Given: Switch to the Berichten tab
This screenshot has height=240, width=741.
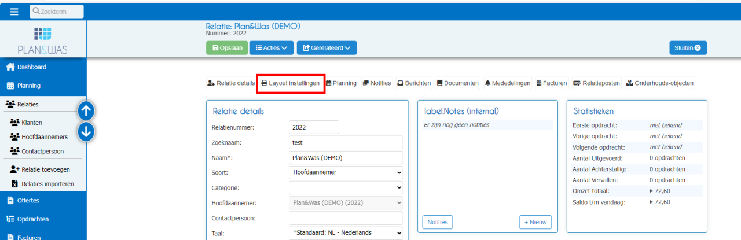Looking at the screenshot, I should pyautogui.click(x=413, y=83).
